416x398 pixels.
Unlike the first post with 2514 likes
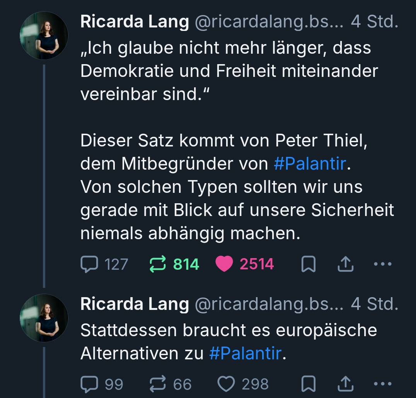(x=224, y=264)
